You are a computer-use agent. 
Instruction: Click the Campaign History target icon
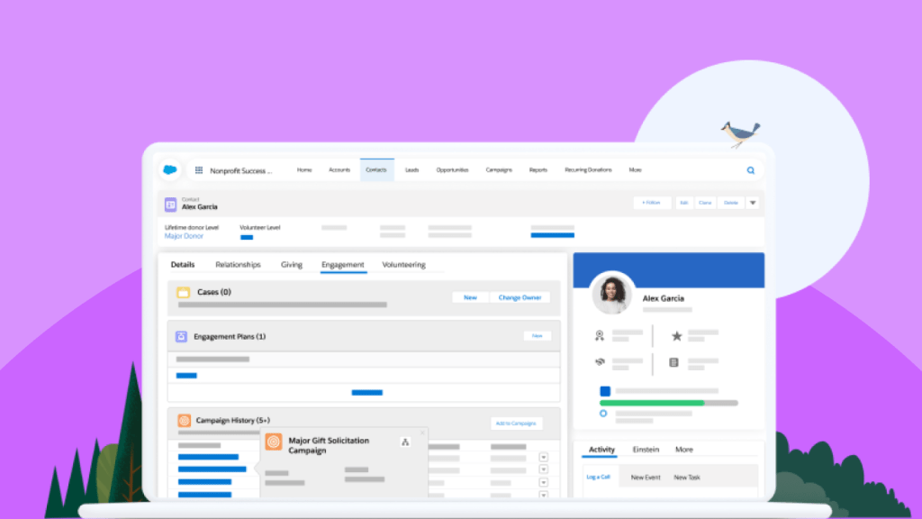tap(184, 420)
